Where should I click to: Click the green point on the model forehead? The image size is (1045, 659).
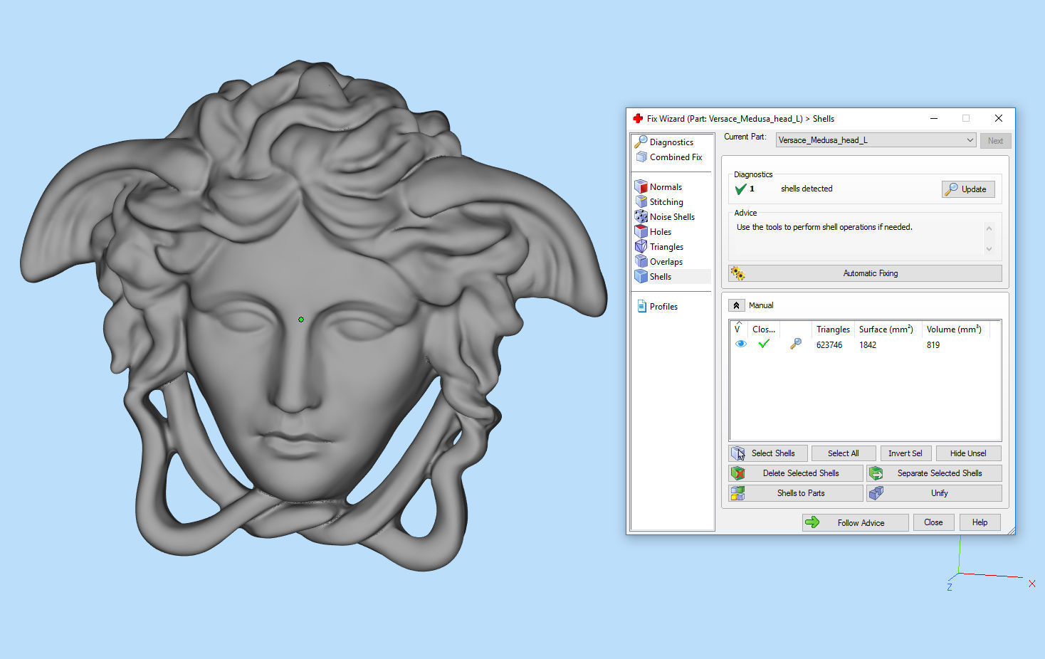point(301,320)
